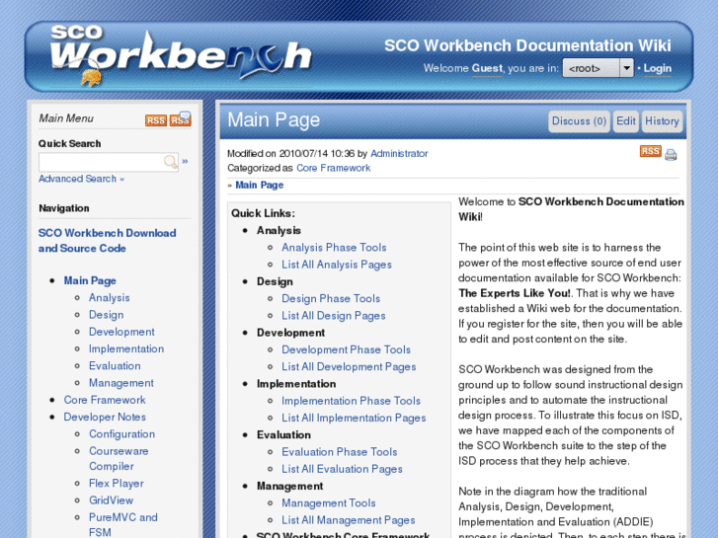Select Design in sidebar navigation
Viewport: 718px width, 538px height.
tap(107, 315)
